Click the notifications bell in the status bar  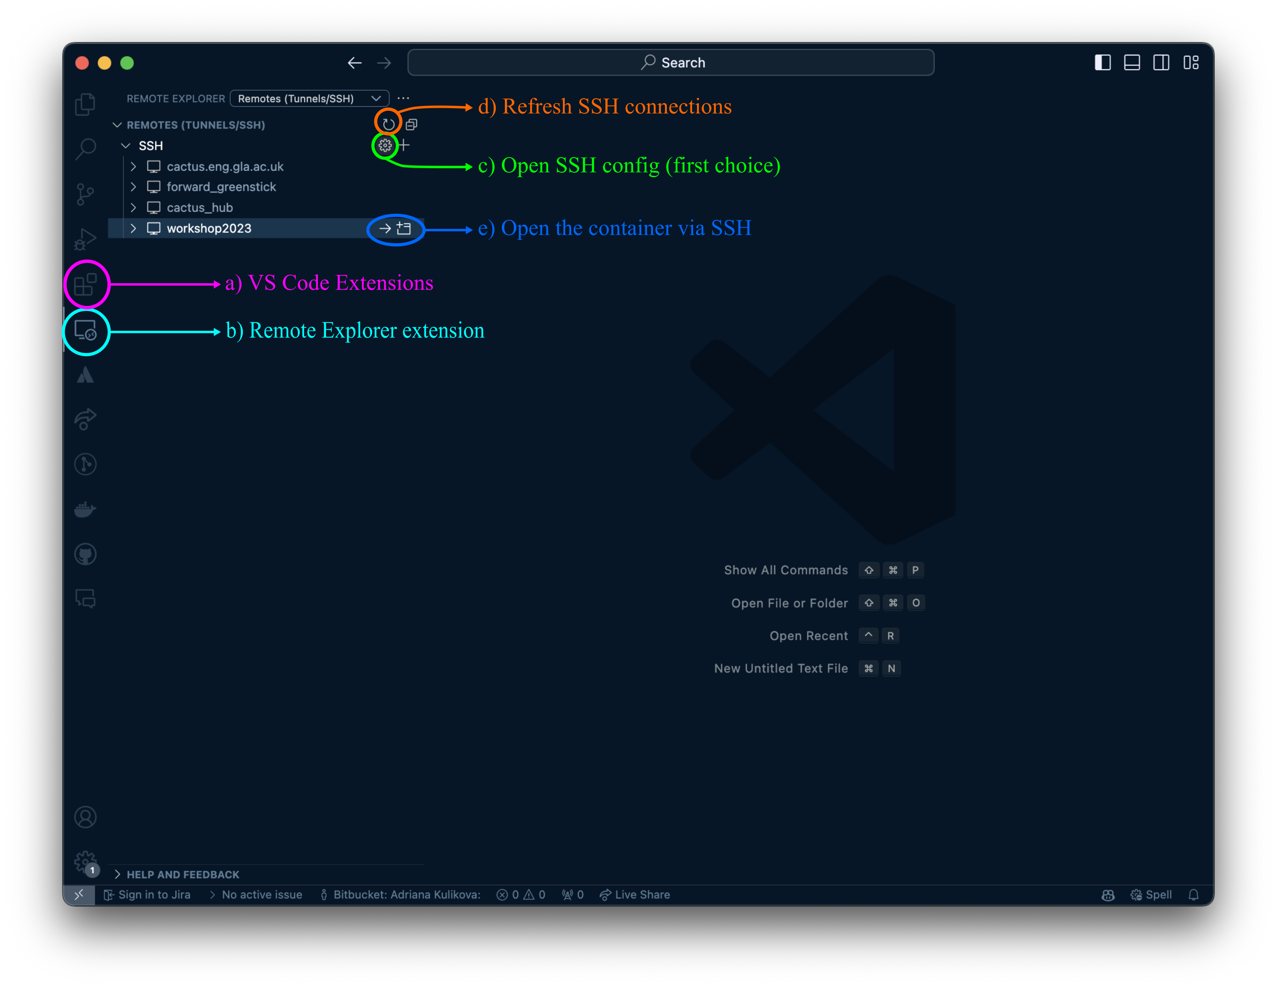[x=1194, y=894]
